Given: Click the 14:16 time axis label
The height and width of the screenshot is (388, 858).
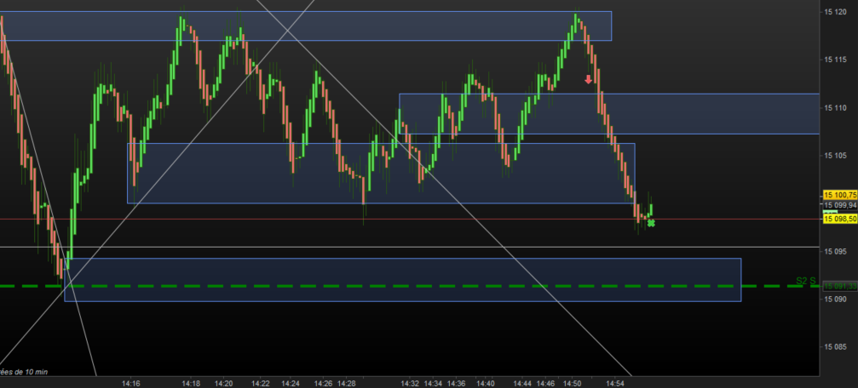Looking at the screenshot, I should coord(130,384).
